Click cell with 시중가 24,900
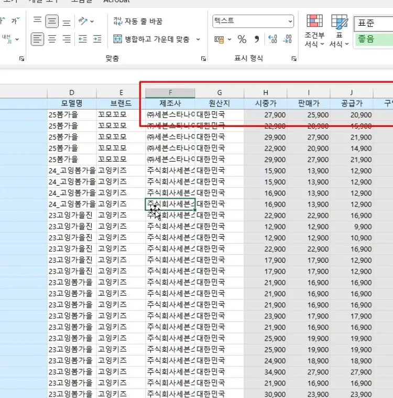Image resolution: width=393 pixels, height=398 pixels. click(266, 361)
